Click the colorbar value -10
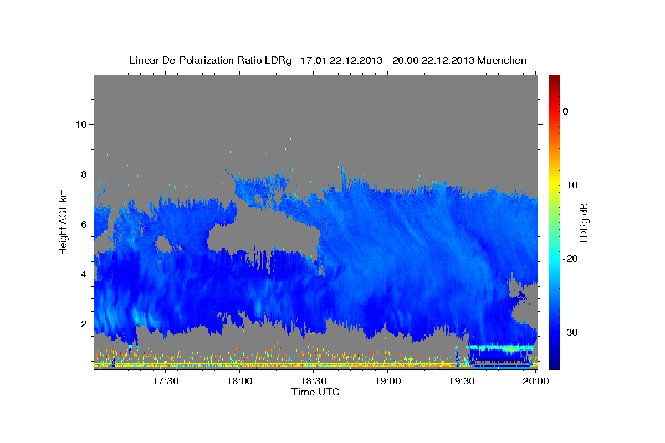Viewport: 665px width, 443px height. click(x=571, y=185)
